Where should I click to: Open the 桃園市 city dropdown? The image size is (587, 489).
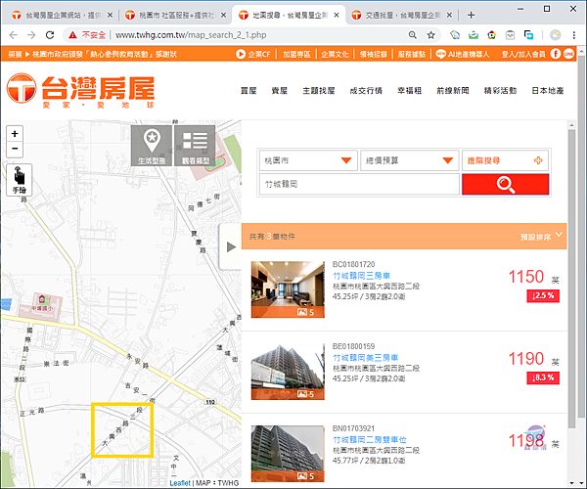click(308, 160)
